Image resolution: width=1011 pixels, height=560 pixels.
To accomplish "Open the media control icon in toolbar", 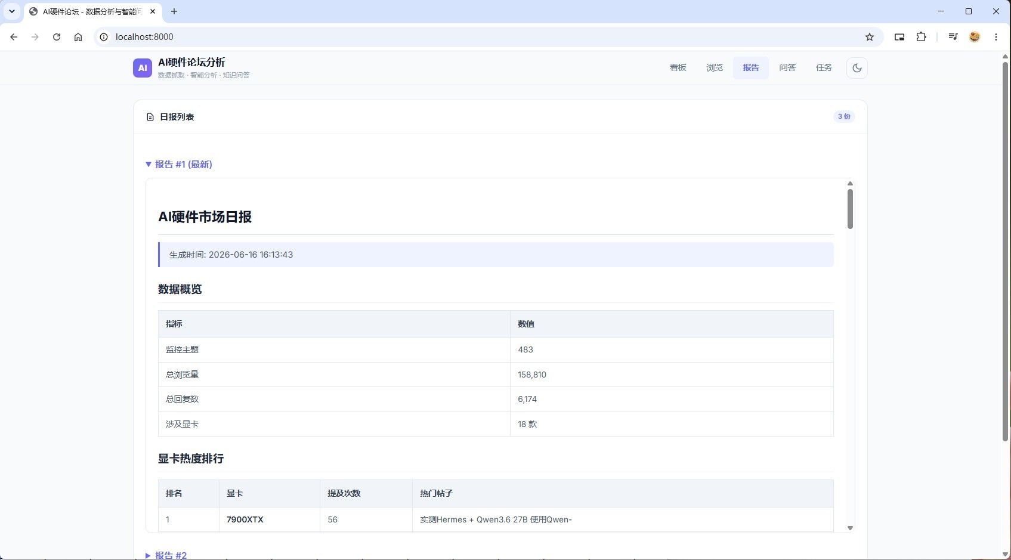I will (953, 37).
